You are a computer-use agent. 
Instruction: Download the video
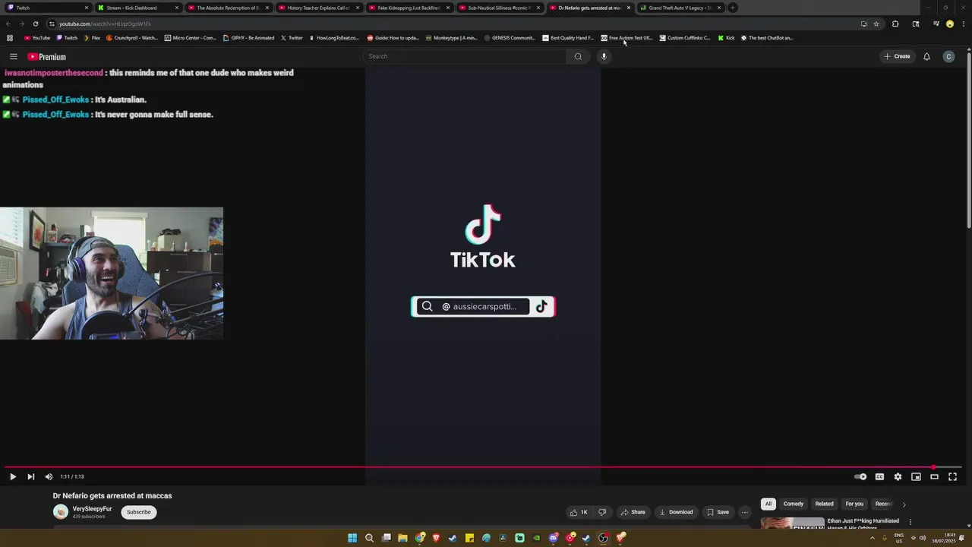(676, 512)
